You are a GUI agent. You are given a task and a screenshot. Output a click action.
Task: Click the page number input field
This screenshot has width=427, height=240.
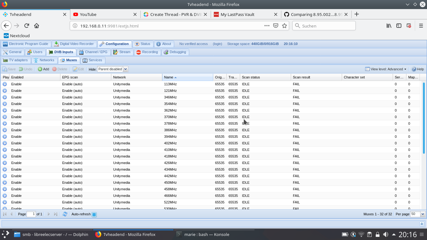pyautogui.click(x=31, y=214)
